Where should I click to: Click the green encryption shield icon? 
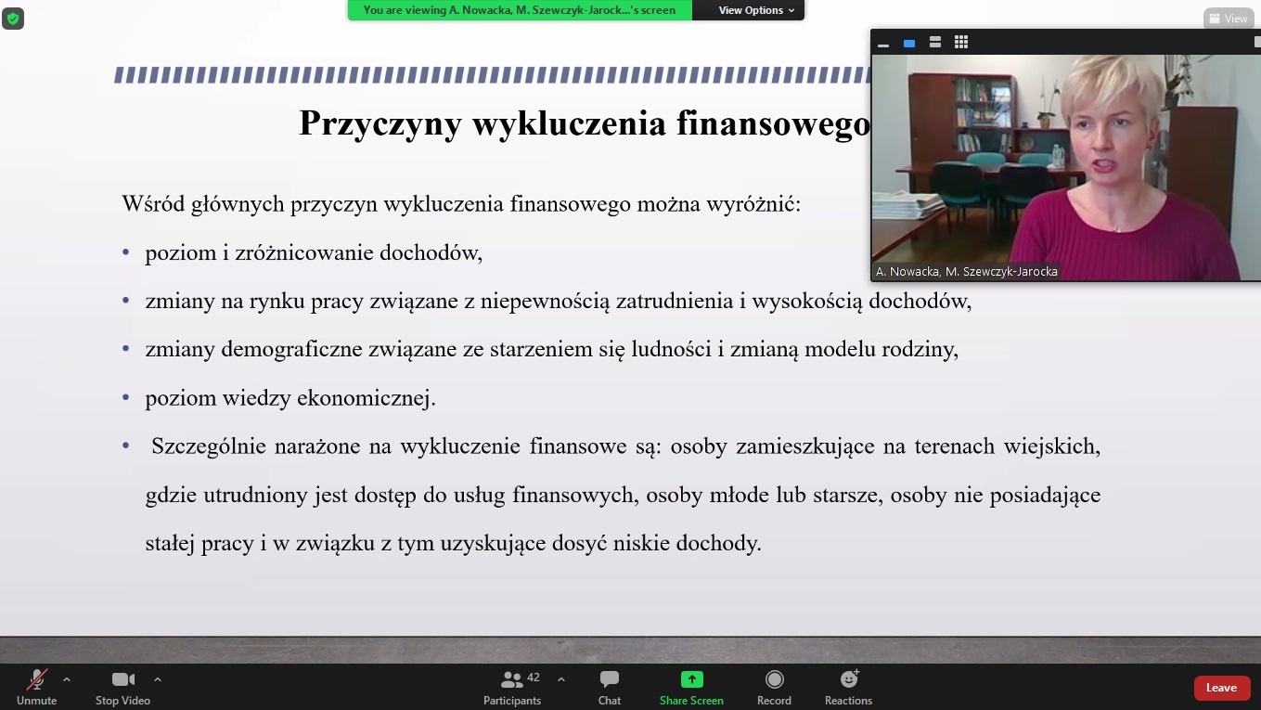13,19
